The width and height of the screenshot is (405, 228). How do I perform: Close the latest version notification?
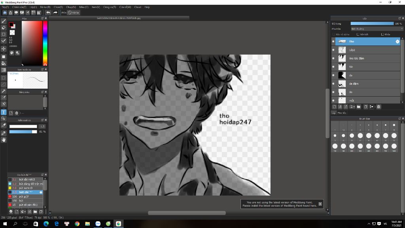[320, 204]
